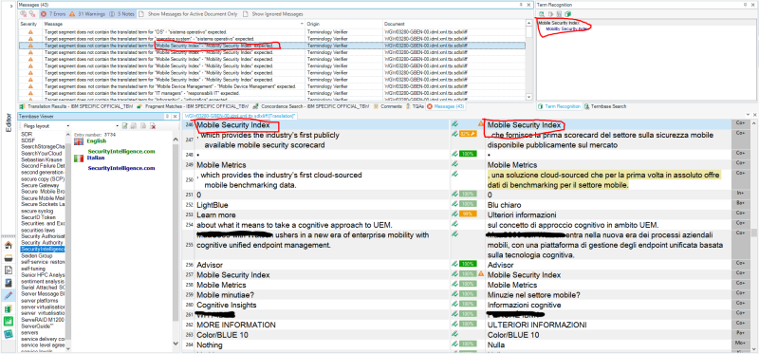Open the Translation Memories view icon
Viewport: 759px width, 354px height.
tap(9, 308)
